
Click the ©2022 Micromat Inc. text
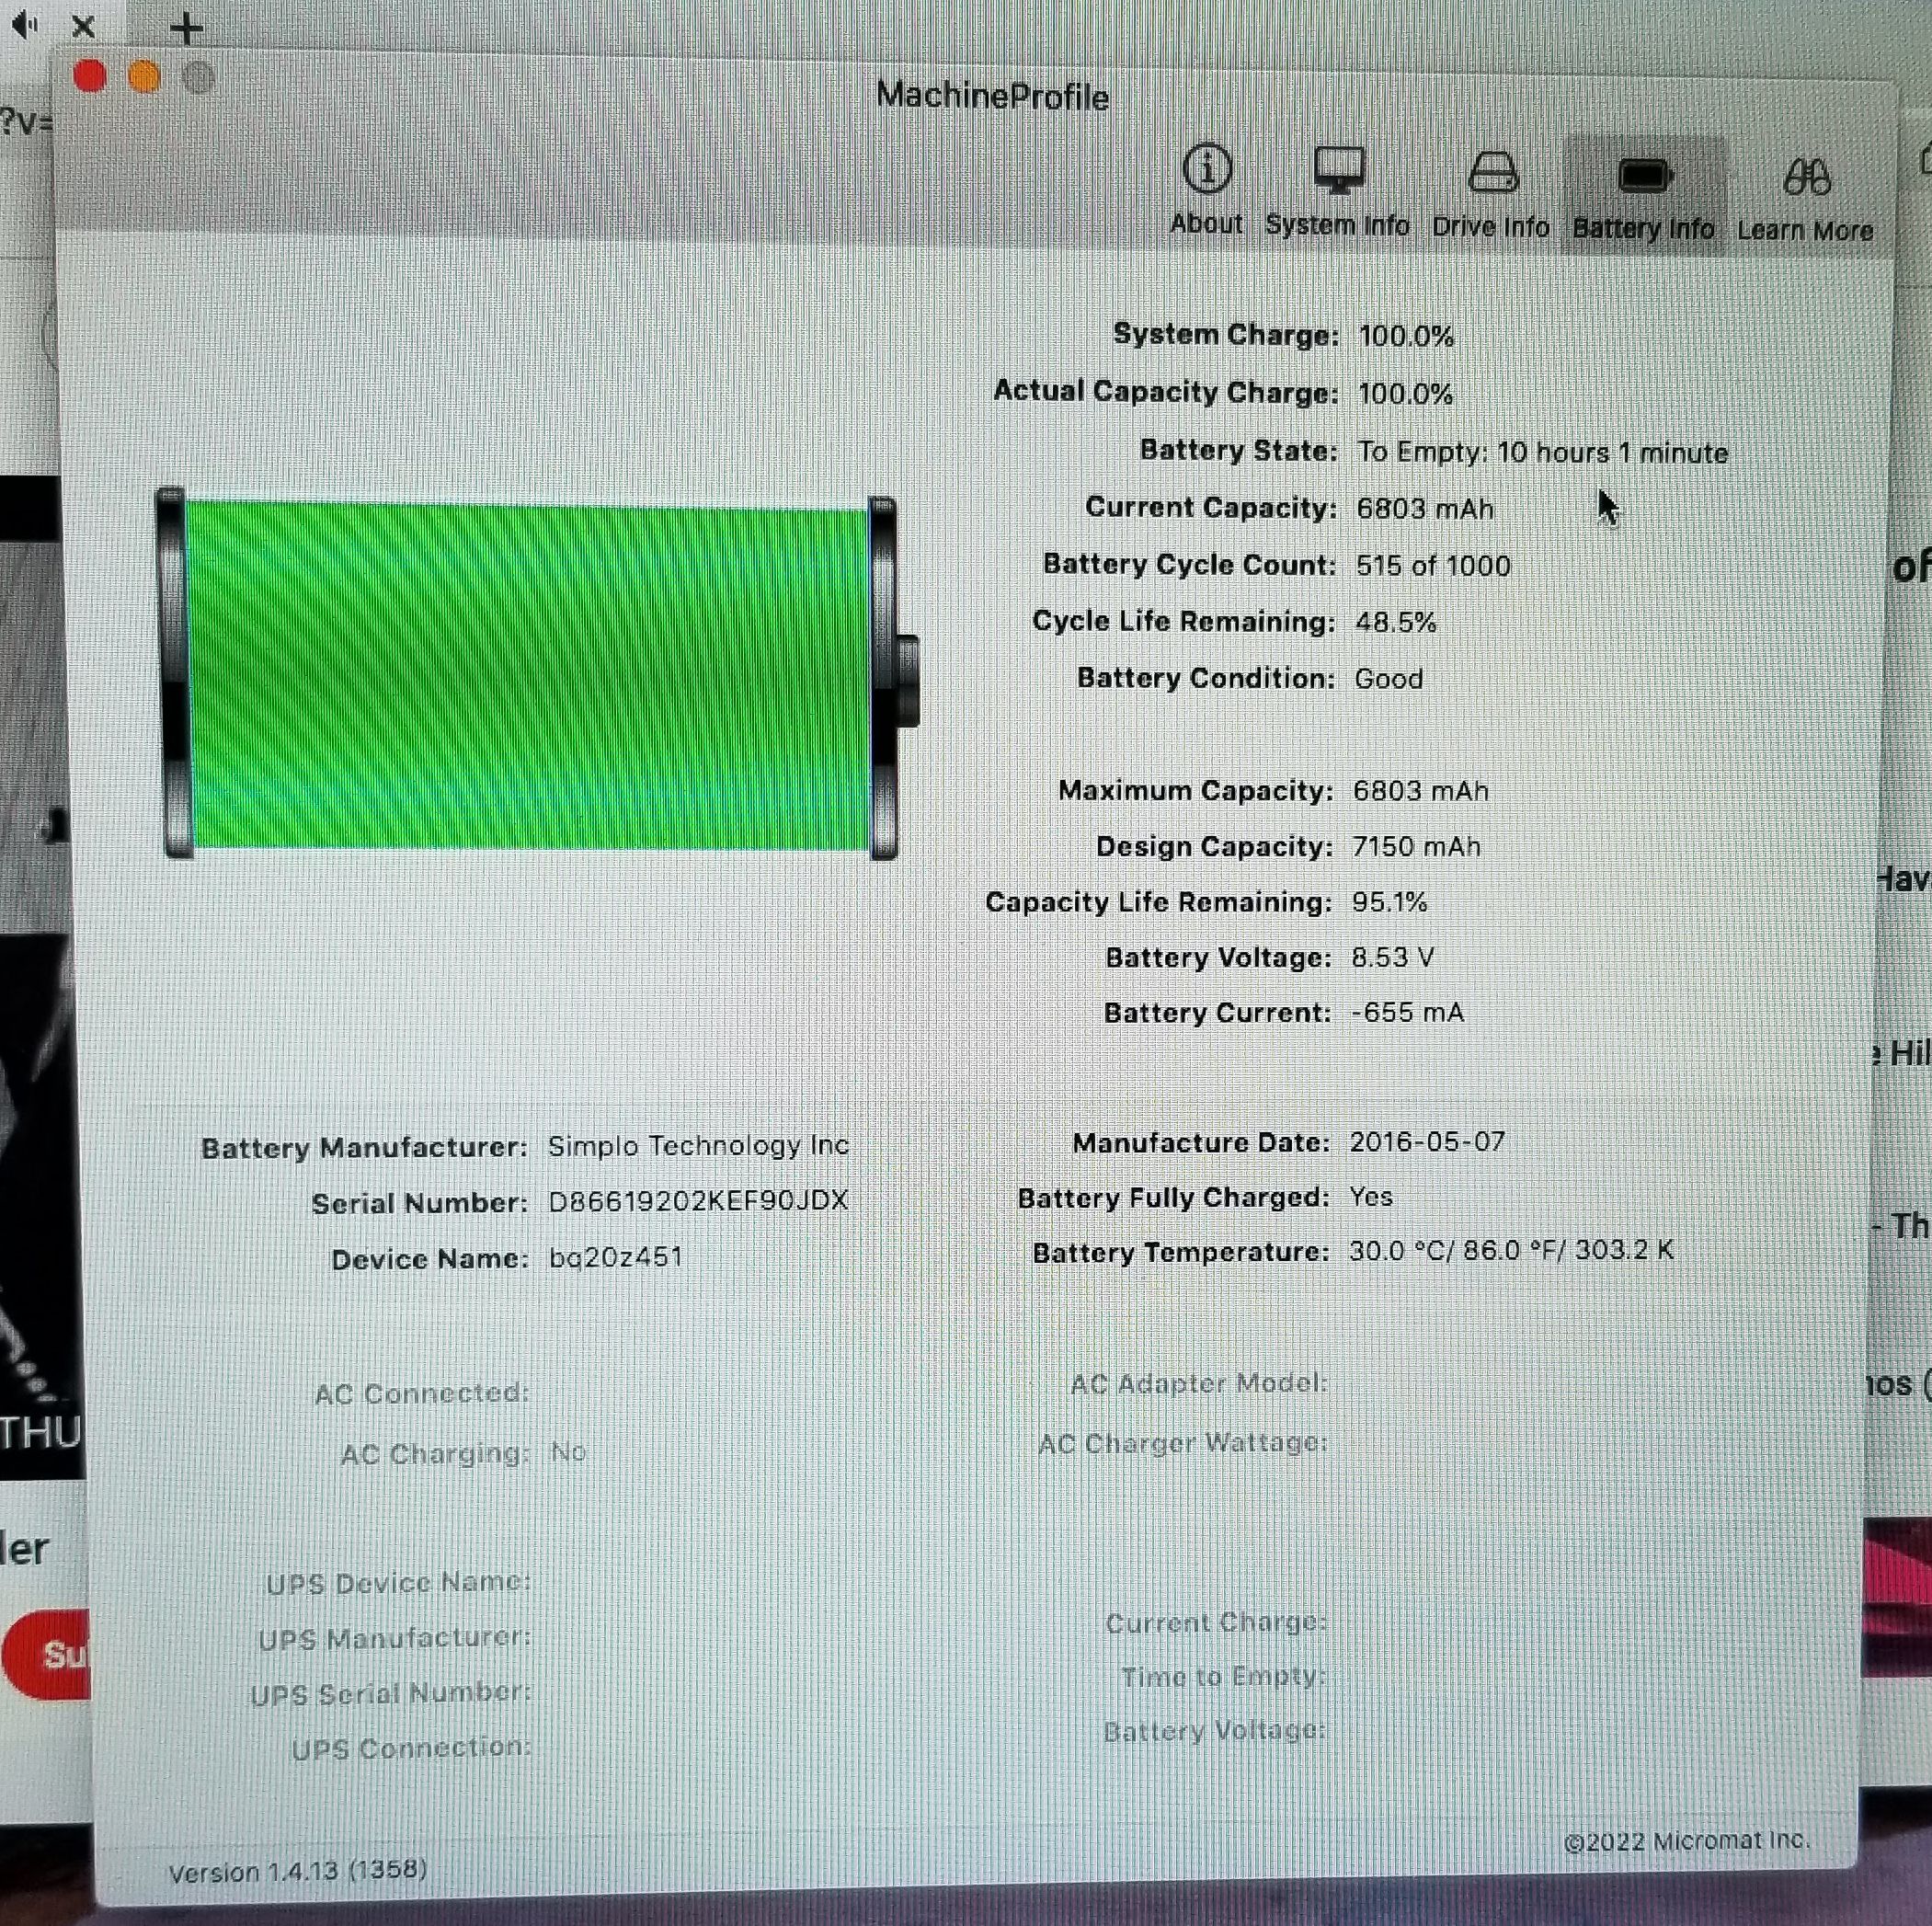(x=1687, y=1841)
